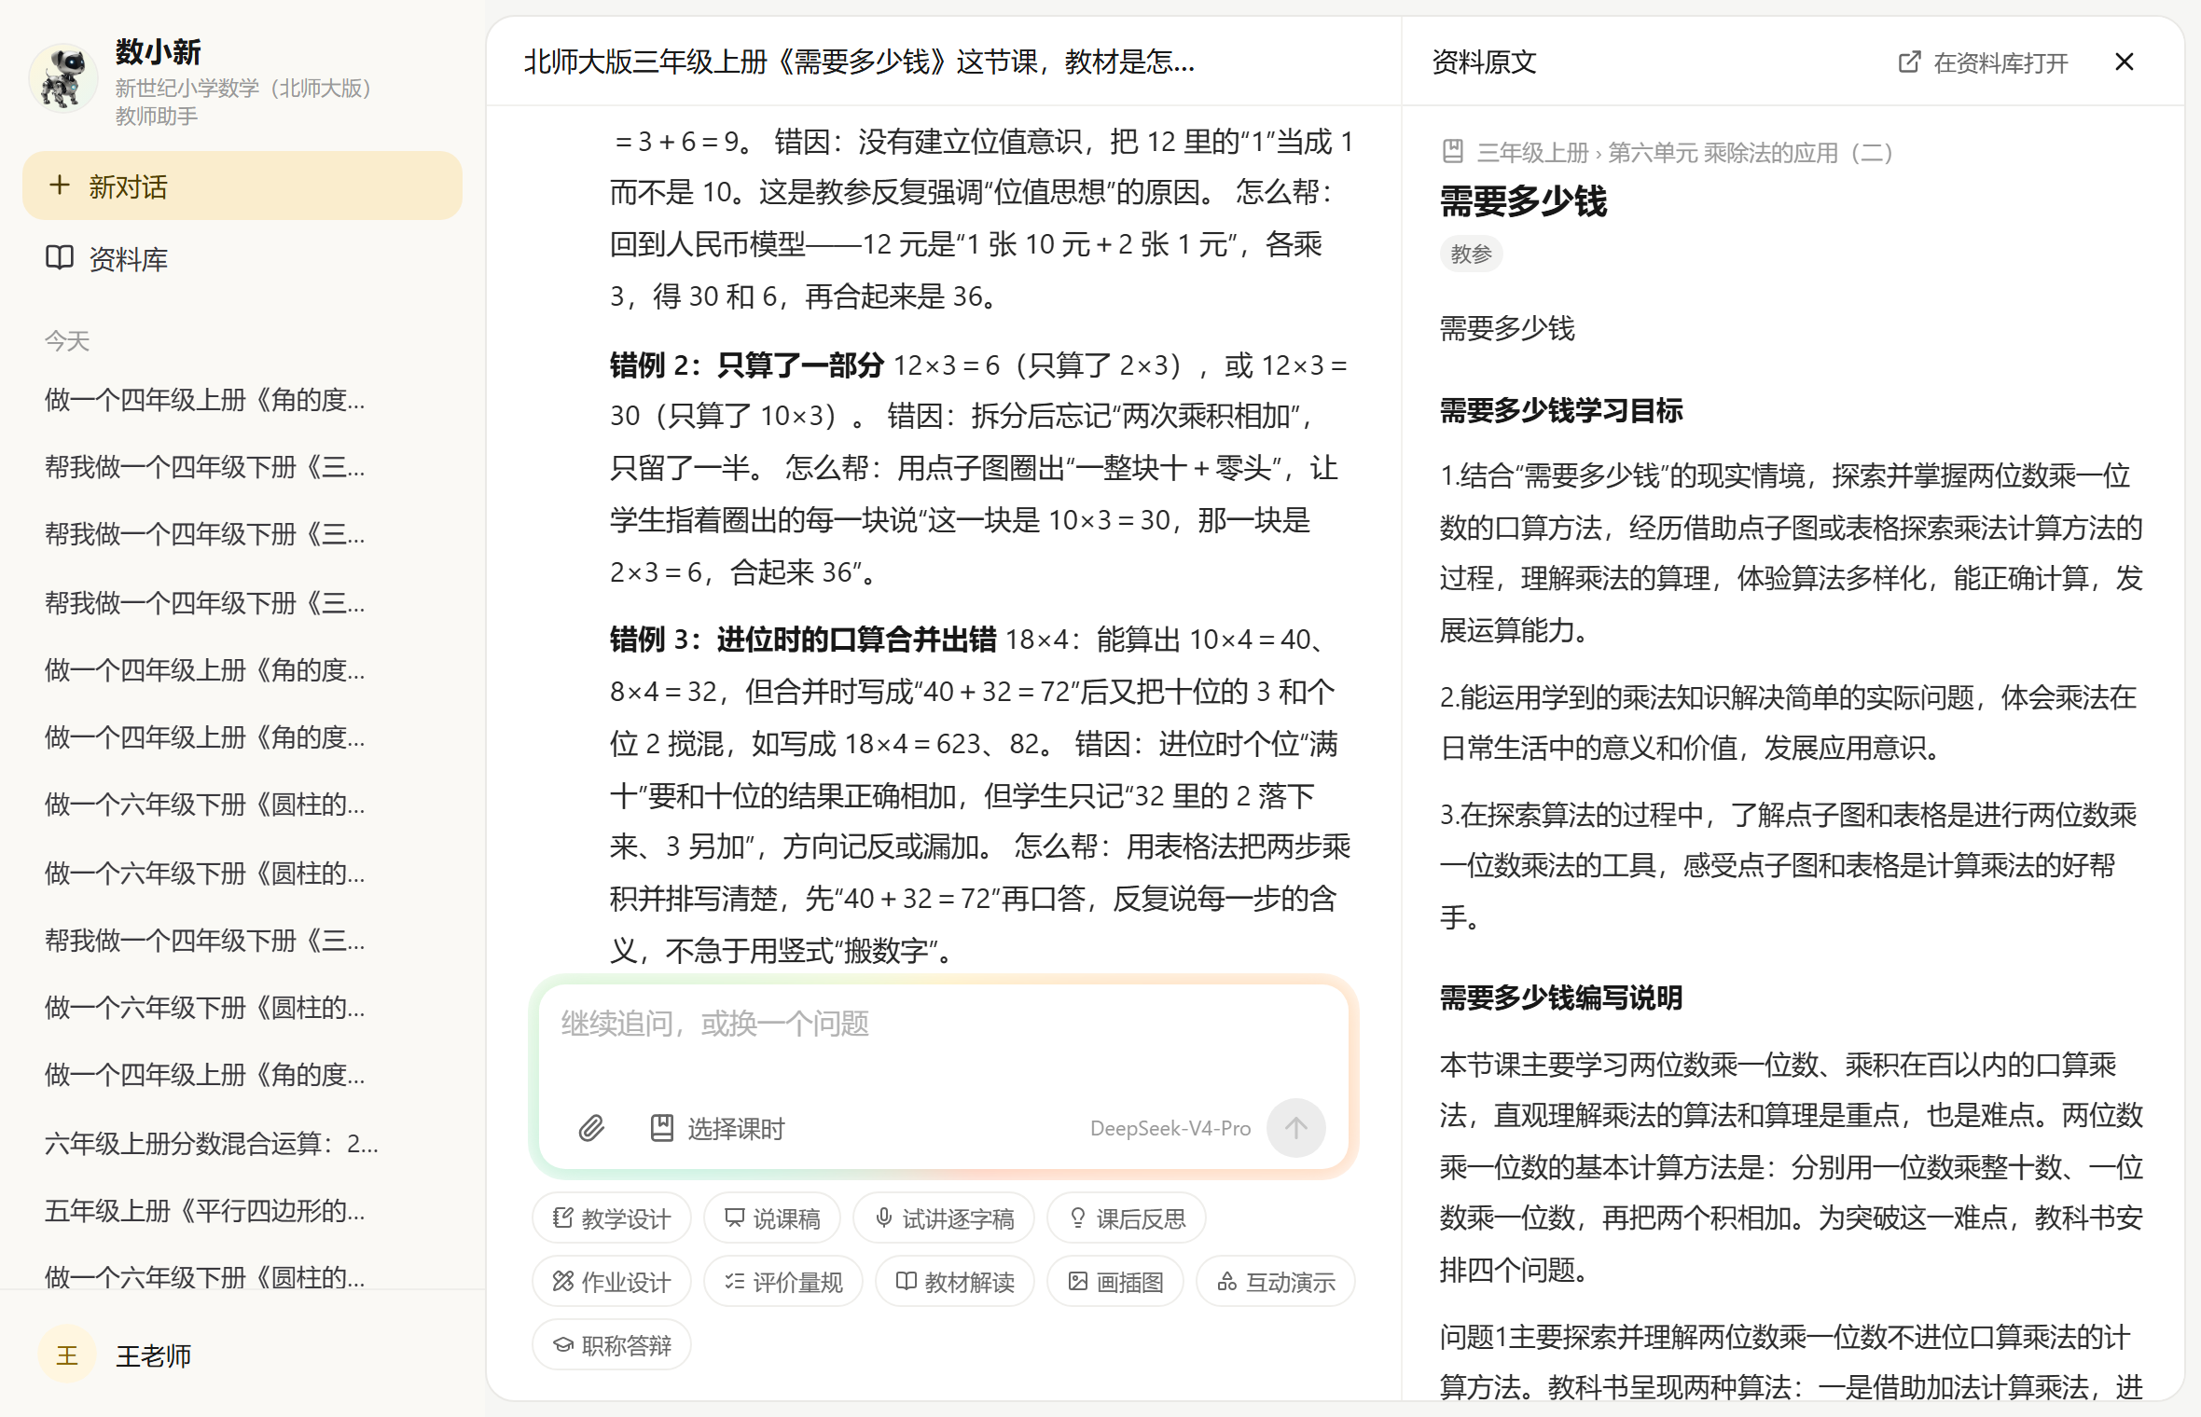The image size is (2201, 1417).
Task: Click the DeepSeek-V4-Pro model label
Action: [1170, 1128]
